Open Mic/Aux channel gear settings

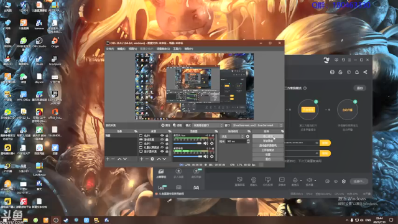point(212,144)
